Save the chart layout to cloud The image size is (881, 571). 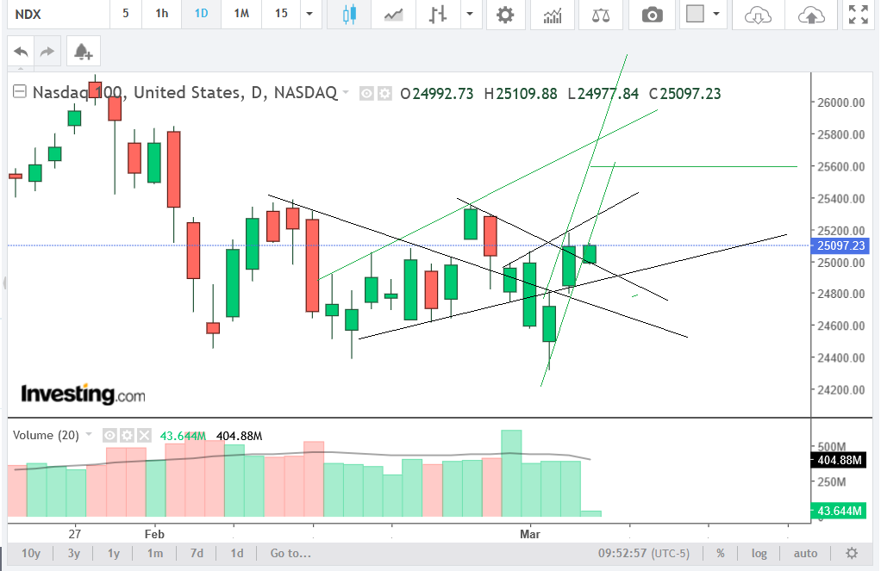pyautogui.click(x=811, y=15)
